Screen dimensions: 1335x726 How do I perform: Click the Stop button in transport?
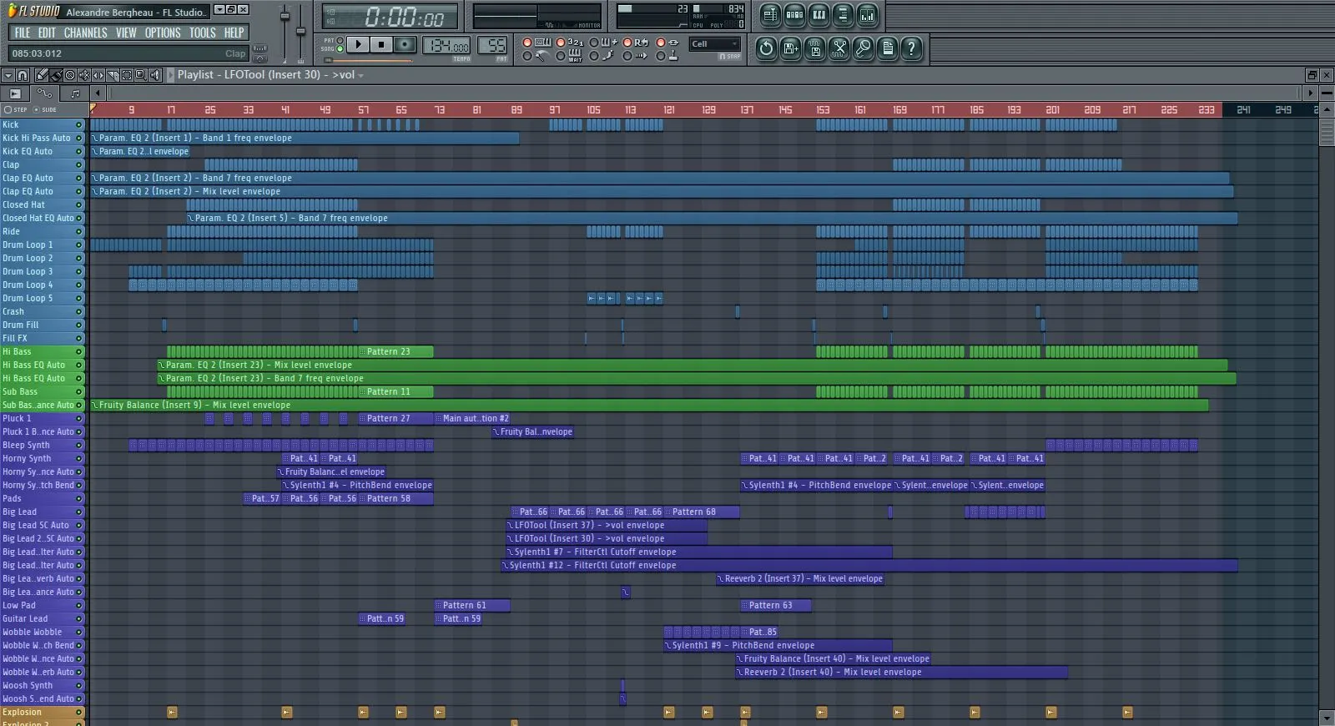tap(381, 44)
